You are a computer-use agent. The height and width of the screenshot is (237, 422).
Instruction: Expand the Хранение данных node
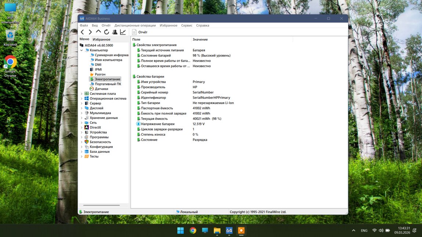click(x=81, y=118)
